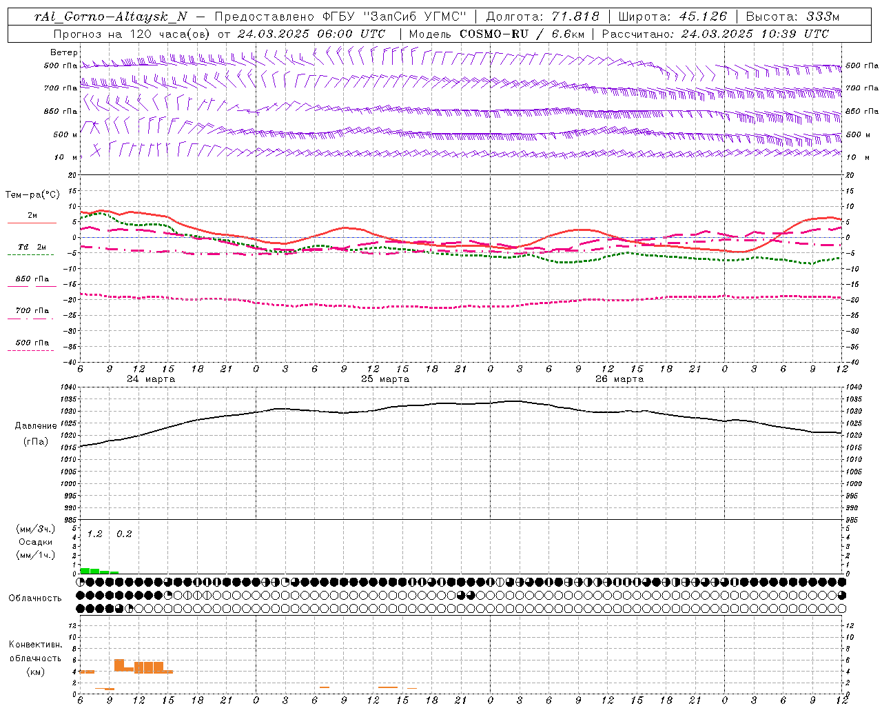Click the 25 марта date label
Screen dimensions: 882x706
[385, 379]
